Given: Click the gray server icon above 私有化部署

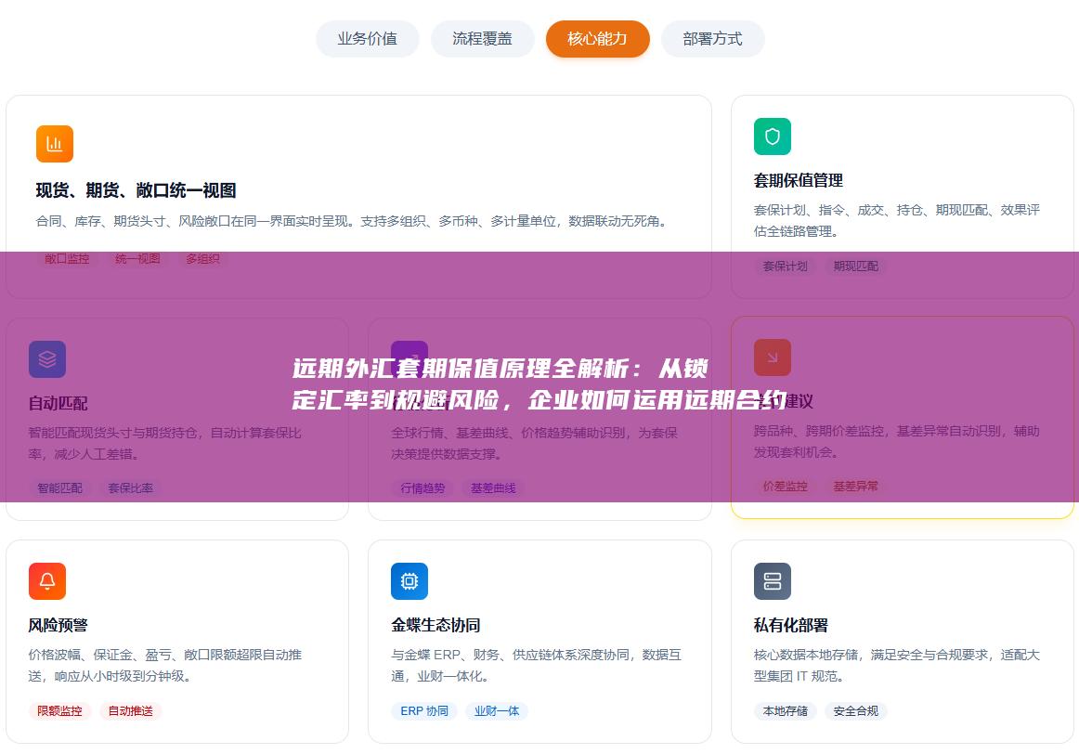Looking at the screenshot, I should pos(772,581).
